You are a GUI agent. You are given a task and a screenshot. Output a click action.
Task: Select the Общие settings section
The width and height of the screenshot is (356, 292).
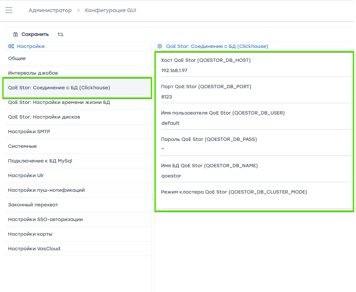click(x=17, y=58)
